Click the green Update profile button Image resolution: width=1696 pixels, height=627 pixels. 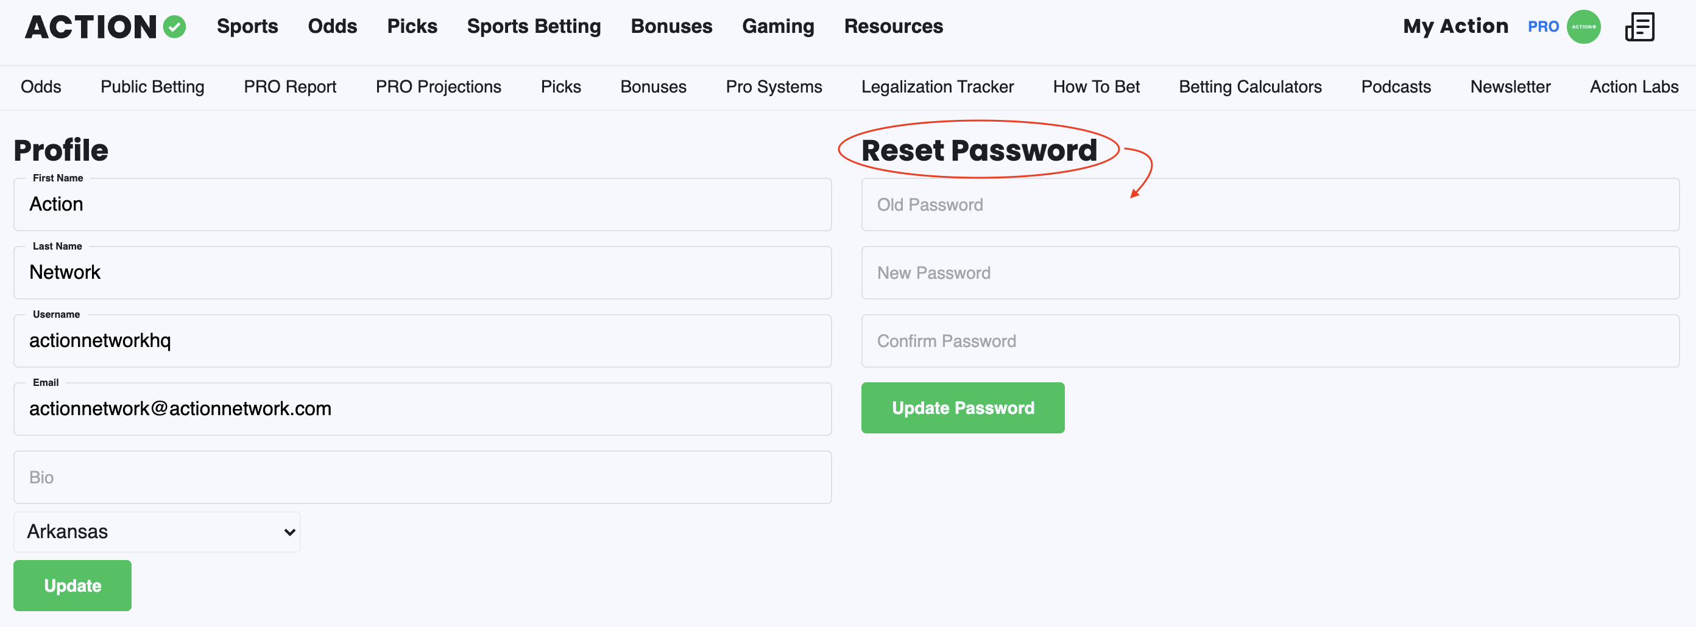pos(72,586)
